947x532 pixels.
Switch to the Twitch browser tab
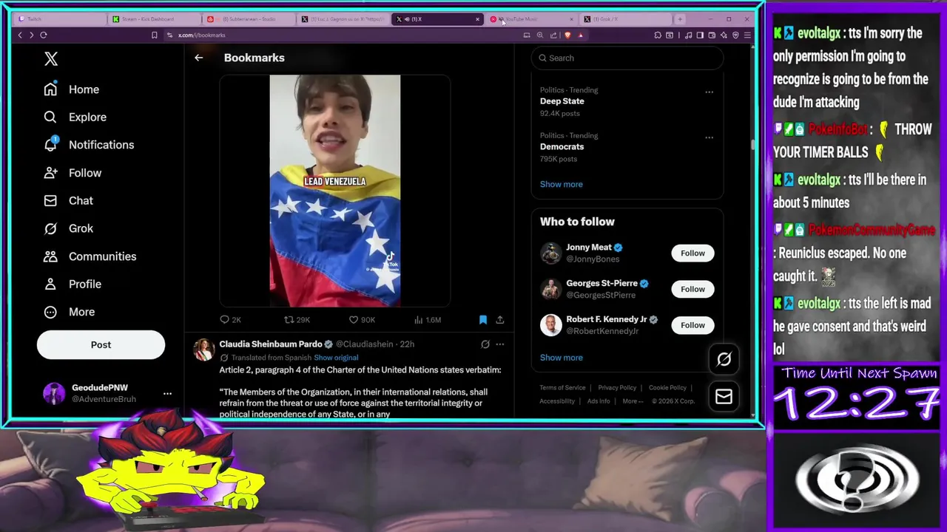[x=59, y=19]
